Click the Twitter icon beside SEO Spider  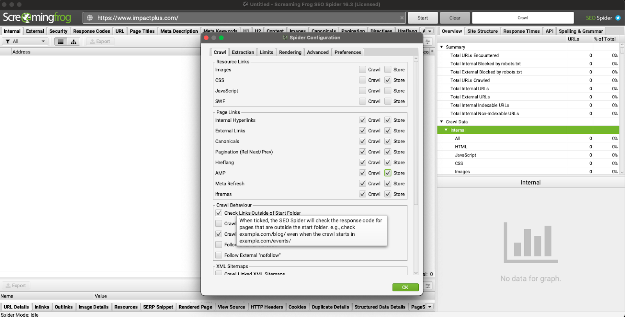tap(618, 18)
